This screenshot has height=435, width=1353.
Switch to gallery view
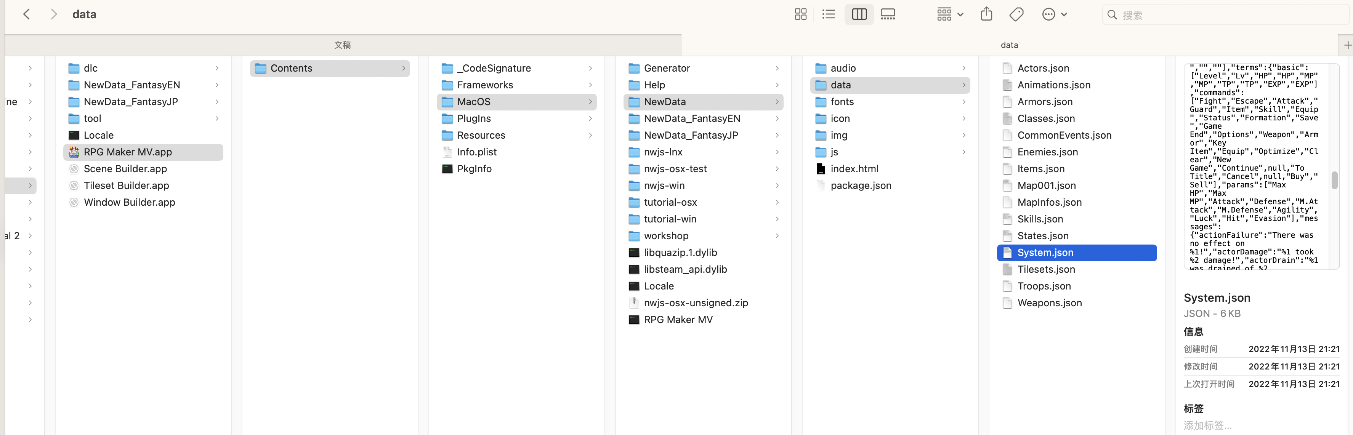point(888,14)
